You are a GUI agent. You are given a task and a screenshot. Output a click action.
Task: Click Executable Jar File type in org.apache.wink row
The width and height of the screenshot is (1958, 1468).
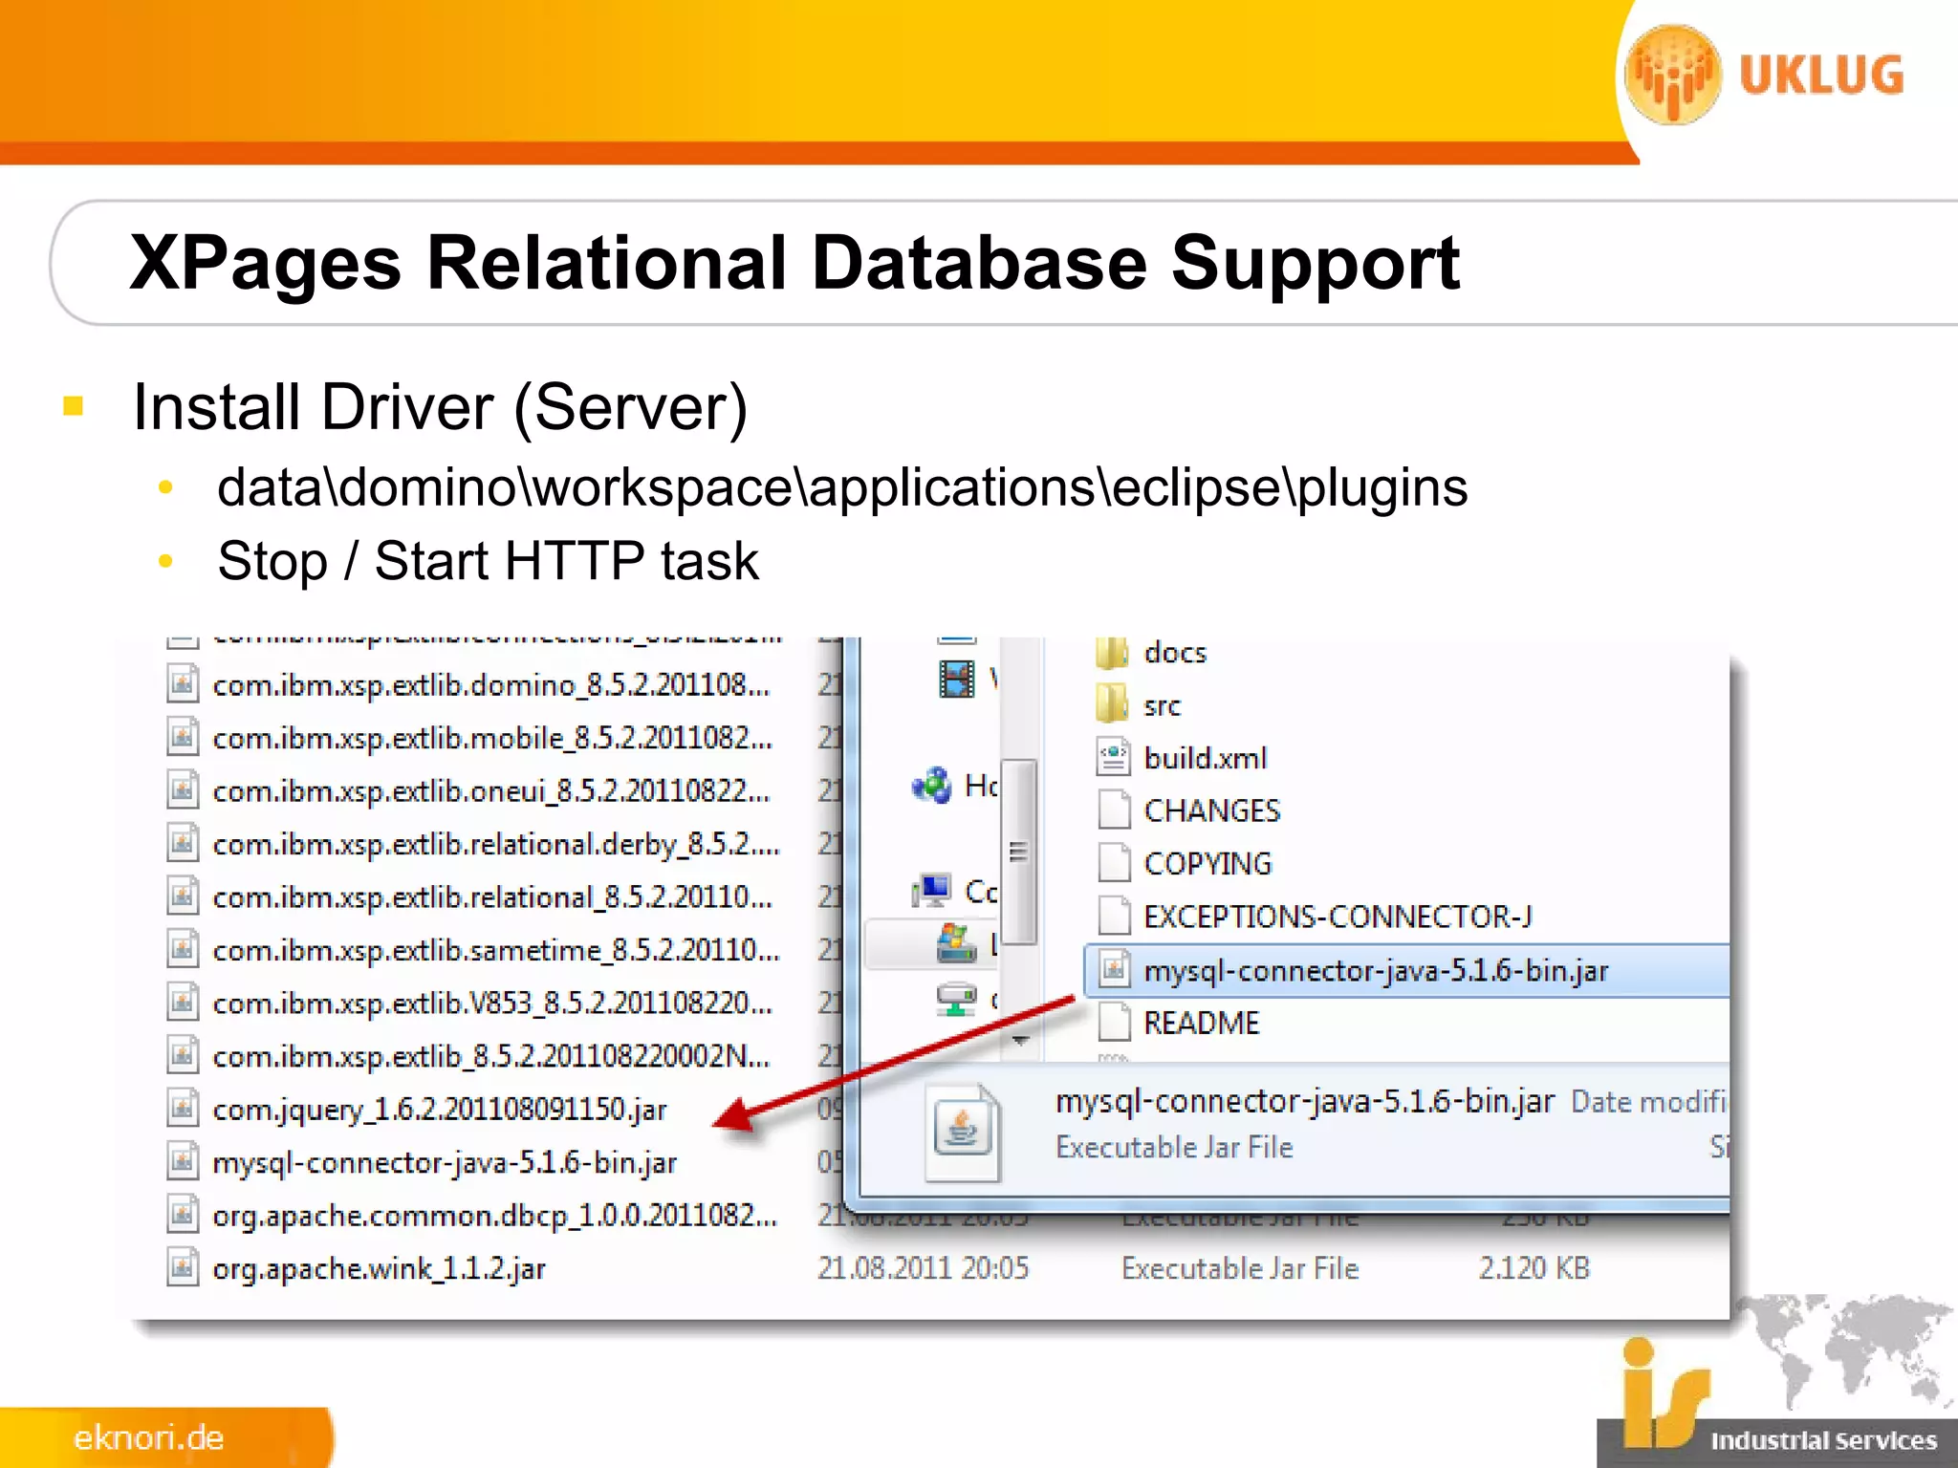[1240, 1268]
